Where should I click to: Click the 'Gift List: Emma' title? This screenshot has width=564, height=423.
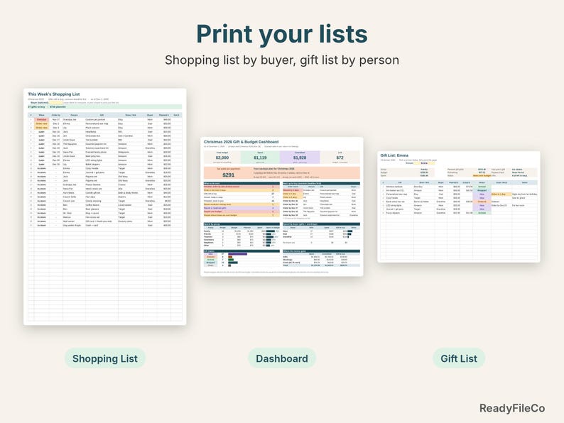(x=394, y=155)
